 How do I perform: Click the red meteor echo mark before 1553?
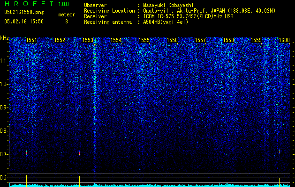click(80, 153)
